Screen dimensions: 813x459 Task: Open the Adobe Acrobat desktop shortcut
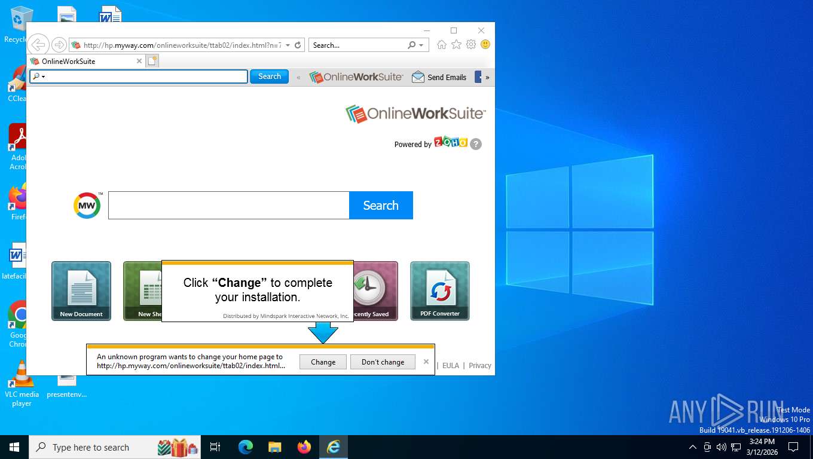[x=18, y=147]
